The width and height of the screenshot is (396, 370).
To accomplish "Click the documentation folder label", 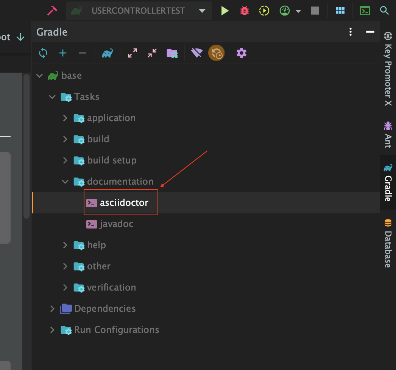I will tap(120, 182).
